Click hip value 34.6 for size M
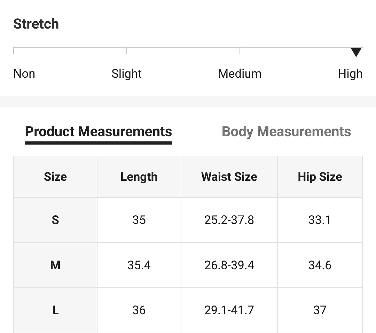The width and height of the screenshot is (376, 333). (320, 265)
